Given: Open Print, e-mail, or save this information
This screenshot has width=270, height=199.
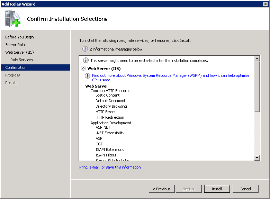Looking at the screenshot, I should point(110,167).
